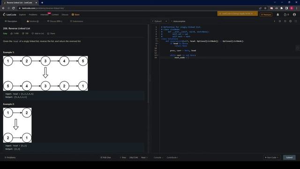Open Chrome three-dot menu
This screenshot has height=169, width=300.
click(297, 8)
